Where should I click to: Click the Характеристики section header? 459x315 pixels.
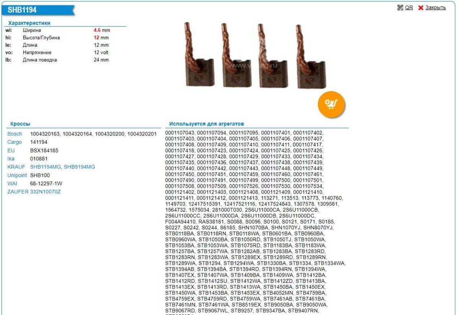pos(32,23)
